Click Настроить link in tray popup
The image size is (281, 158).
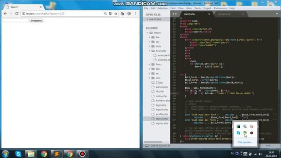point(245,142)
